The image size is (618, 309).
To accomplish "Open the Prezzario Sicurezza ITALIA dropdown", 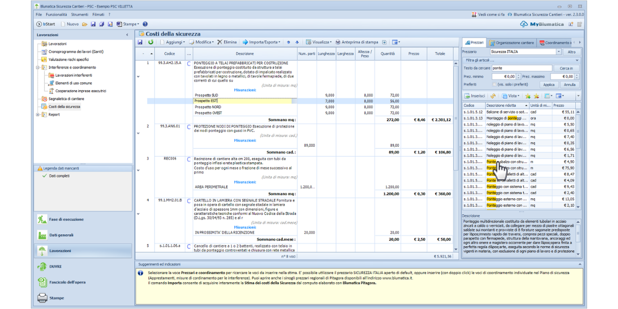I will (558, 52).
